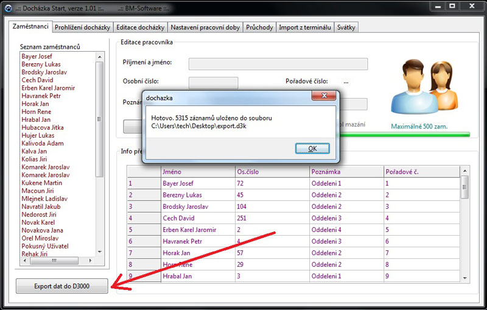This screenshot has height=310, width=487.
Task: Select Havranek Petr in employee list
Action: (41, 96)
